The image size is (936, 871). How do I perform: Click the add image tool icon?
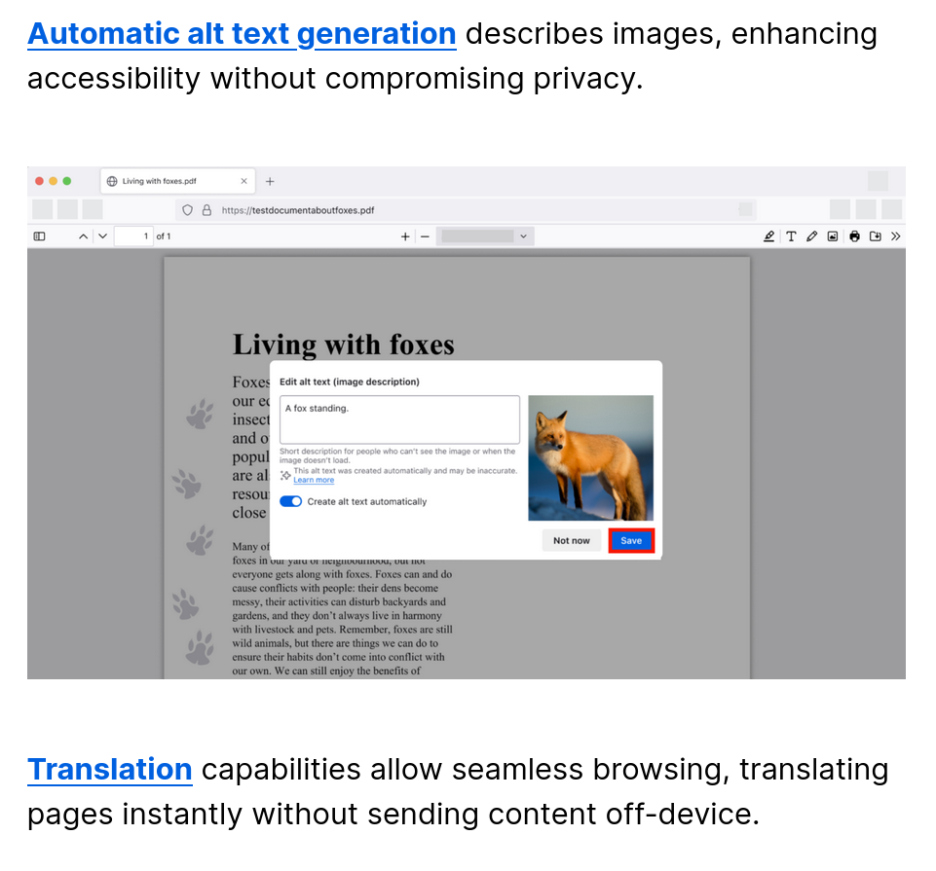pos(833,236)
